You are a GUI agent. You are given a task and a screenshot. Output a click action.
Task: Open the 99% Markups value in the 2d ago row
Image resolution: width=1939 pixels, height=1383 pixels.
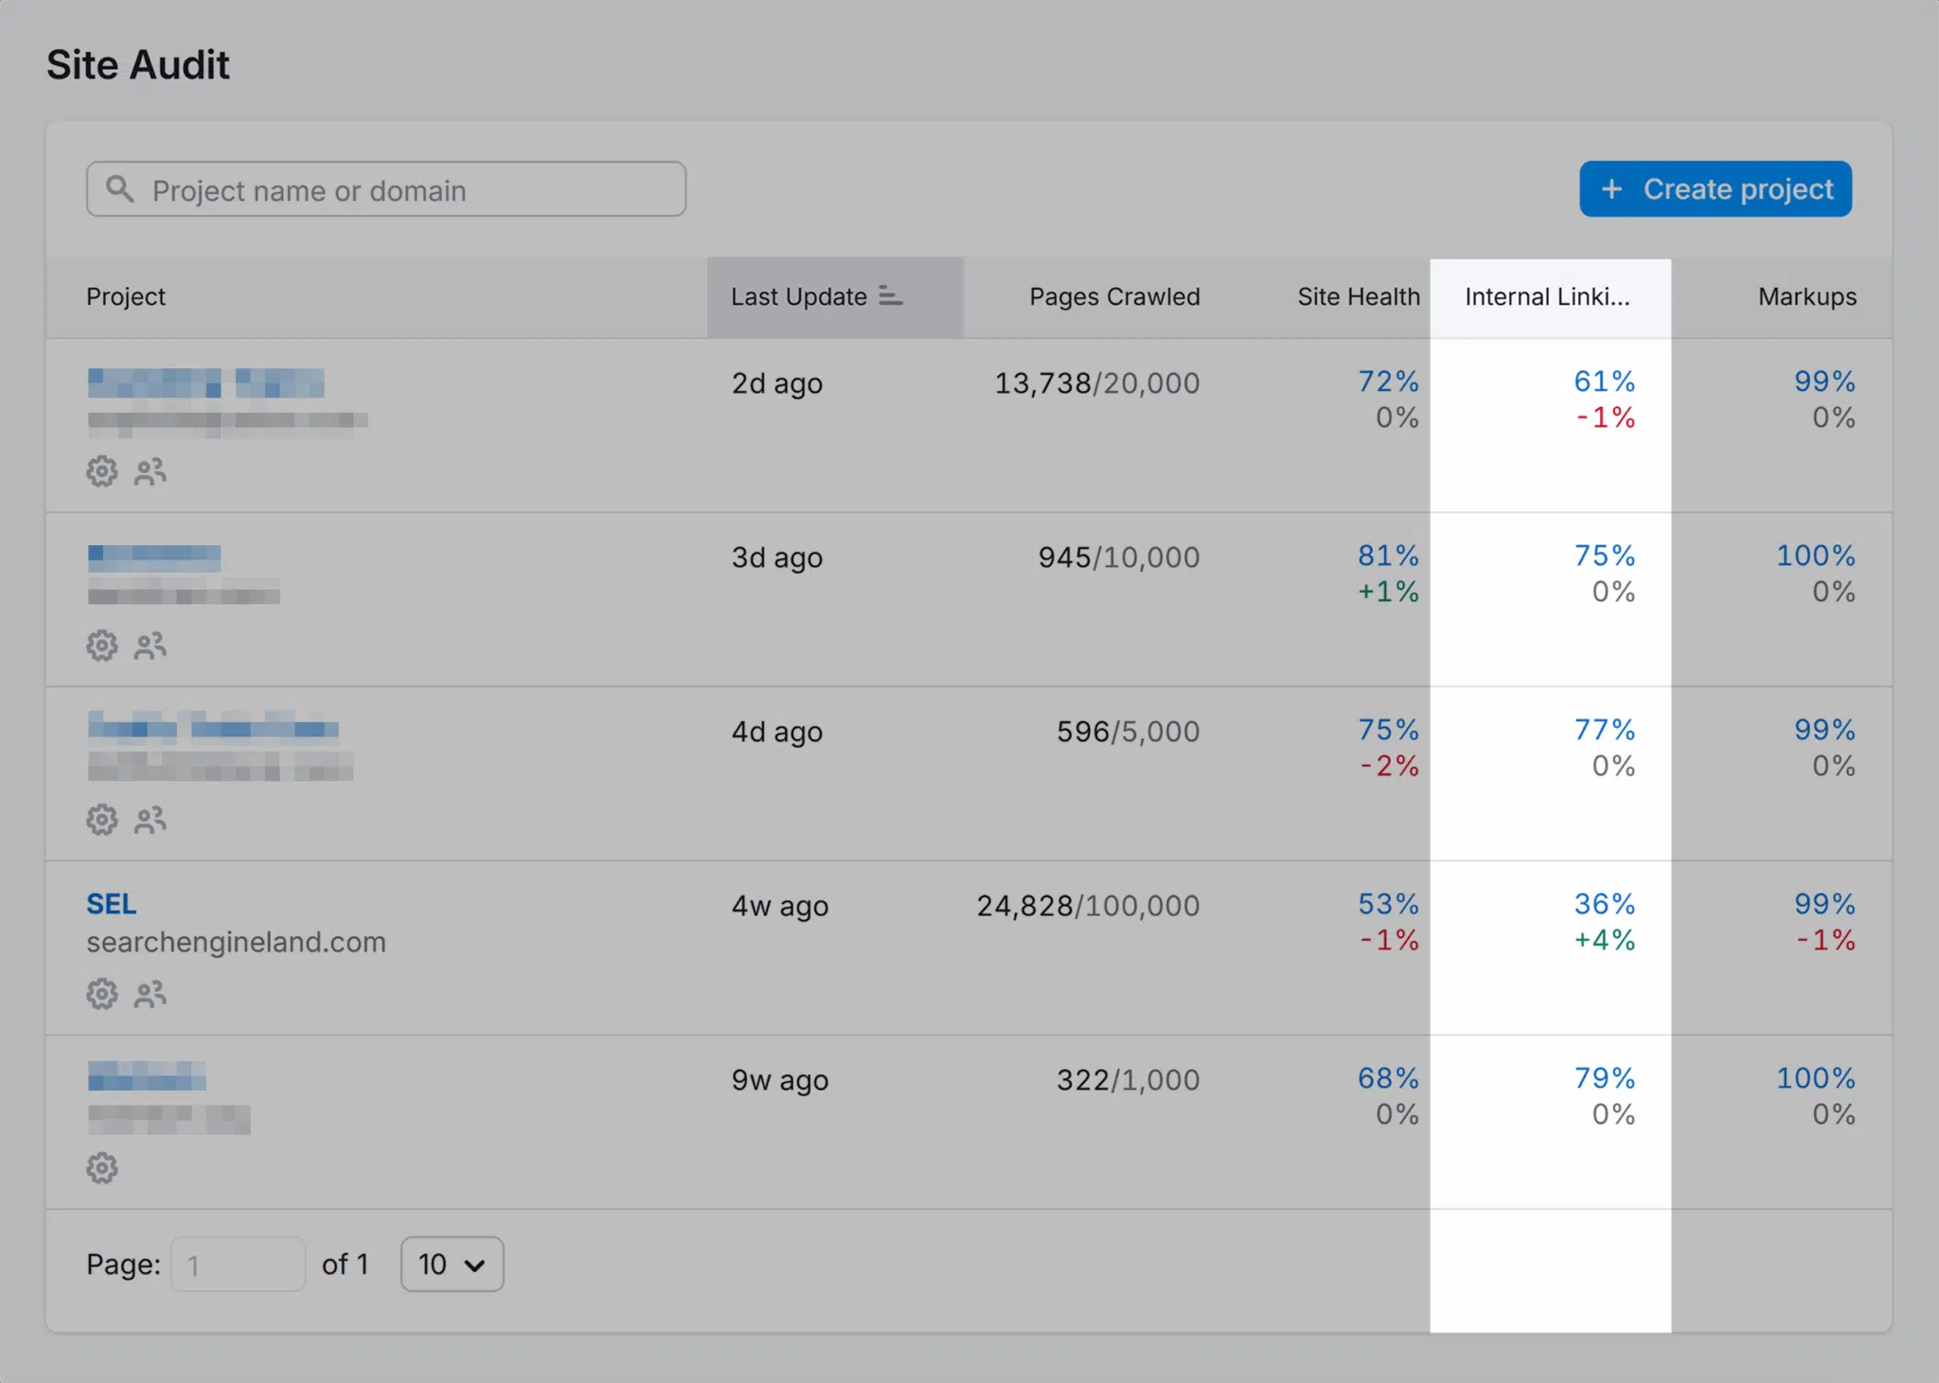coord(1824,381)
